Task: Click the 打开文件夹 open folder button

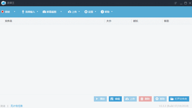Action: [x=179, y=99]
